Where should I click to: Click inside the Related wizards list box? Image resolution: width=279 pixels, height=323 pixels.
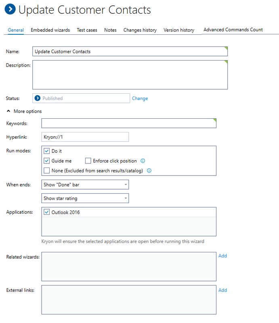pyautogui.click(x=129, y=266)
